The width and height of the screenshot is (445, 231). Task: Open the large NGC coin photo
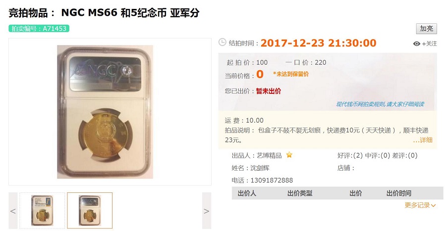pyautogui.click(x=105, y=112)
